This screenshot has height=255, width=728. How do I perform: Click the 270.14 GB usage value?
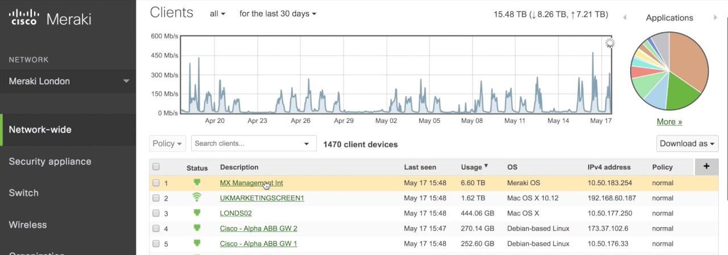point(478,228)
